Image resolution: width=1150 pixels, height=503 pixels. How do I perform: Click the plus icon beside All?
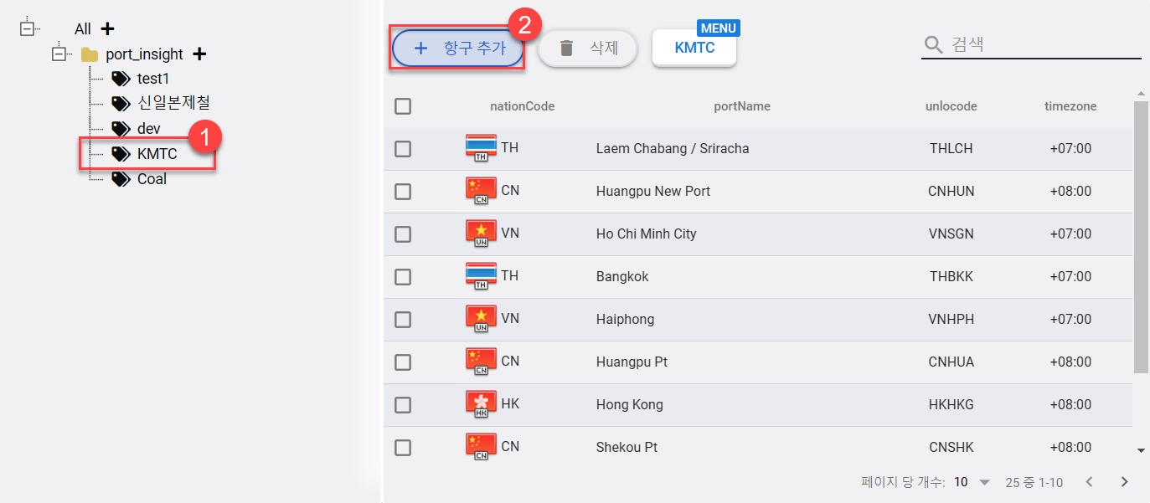(107, 29)
